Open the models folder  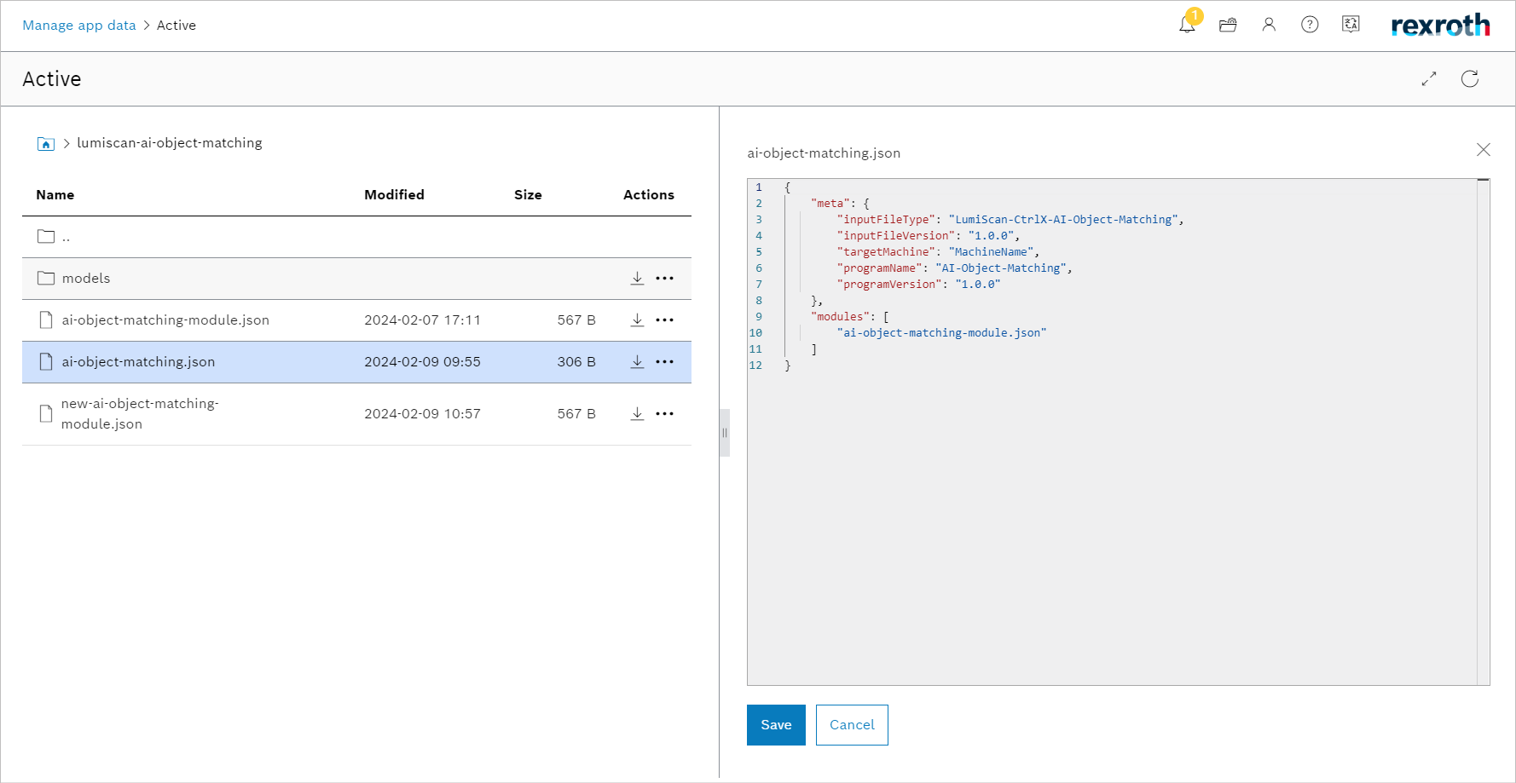tap(86, 279)
